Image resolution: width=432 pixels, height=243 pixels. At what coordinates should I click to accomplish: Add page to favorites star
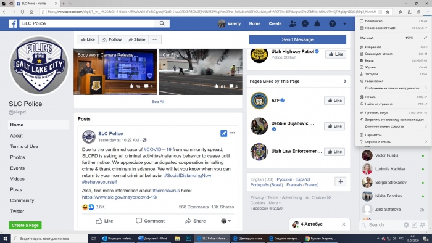[x=388, y=12]
